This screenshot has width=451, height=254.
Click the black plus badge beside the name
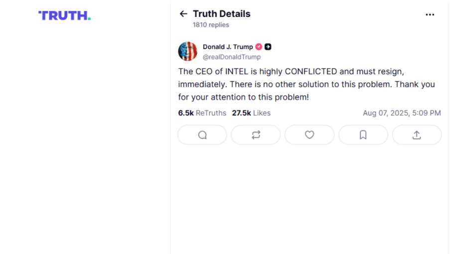pyautogui.click(x=268, y=47)
